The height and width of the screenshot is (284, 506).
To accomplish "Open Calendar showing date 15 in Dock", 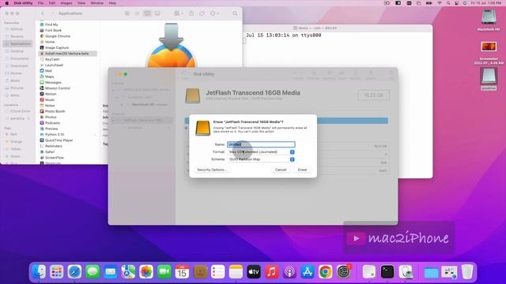I will [x=182, y=271].
